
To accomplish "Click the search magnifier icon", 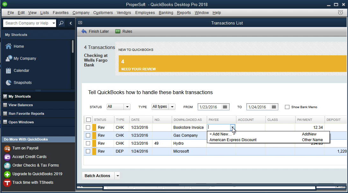I will [61, 23].
